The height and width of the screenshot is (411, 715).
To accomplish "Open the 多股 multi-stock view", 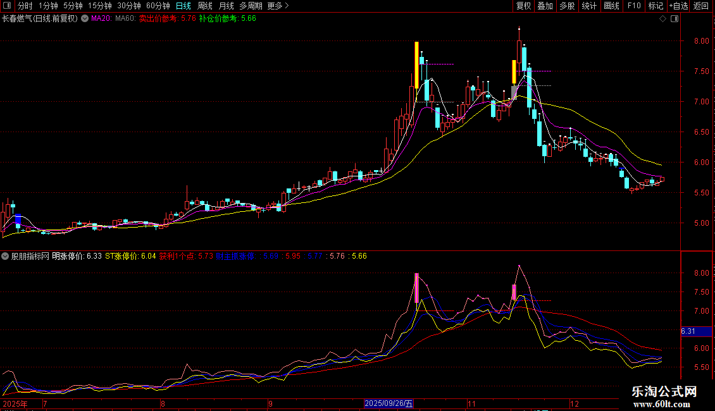I will 567,6.
